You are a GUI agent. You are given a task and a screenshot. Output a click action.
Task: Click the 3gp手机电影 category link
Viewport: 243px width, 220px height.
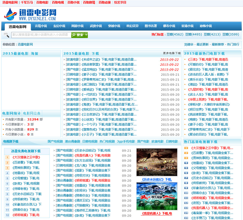[126, 141]
